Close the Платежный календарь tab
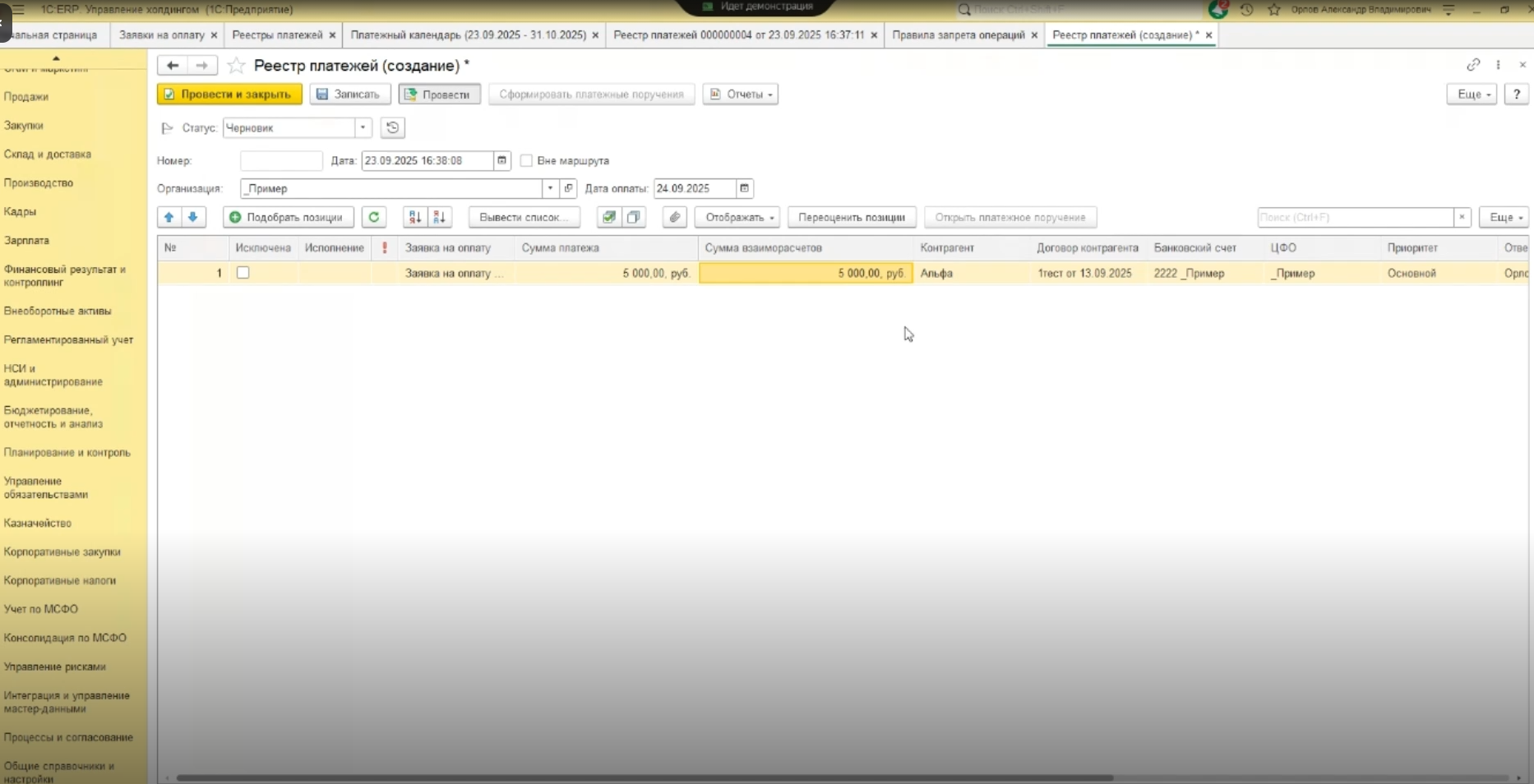The height and width of the screenshot is (784, 1534). point(595,35)
